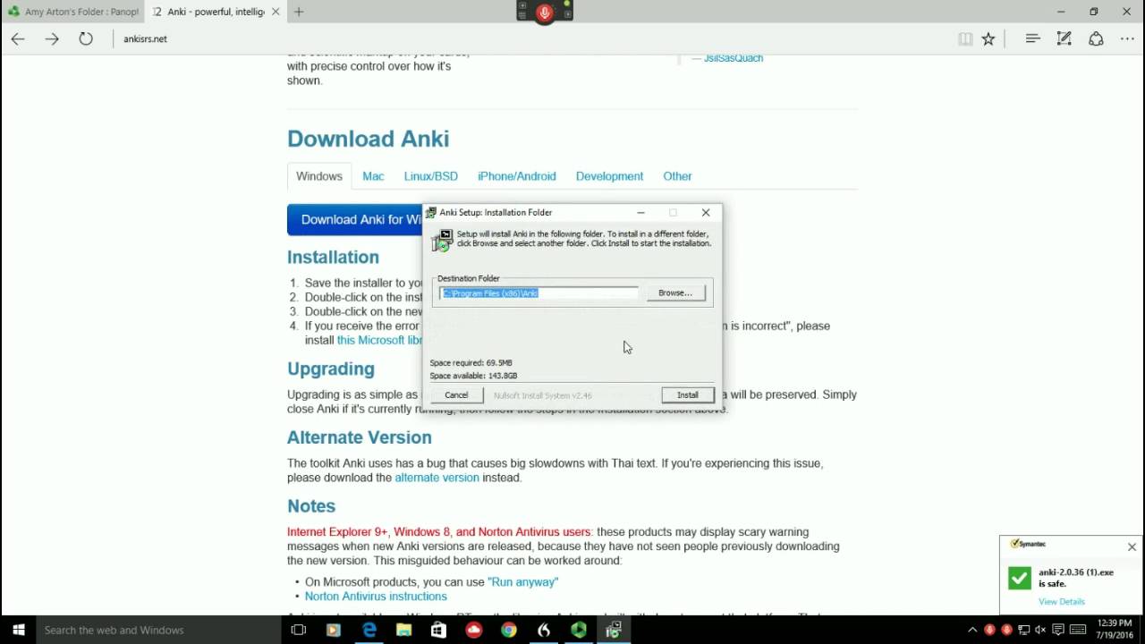Refresh the ankisrs.net page

tap(86, 38)
